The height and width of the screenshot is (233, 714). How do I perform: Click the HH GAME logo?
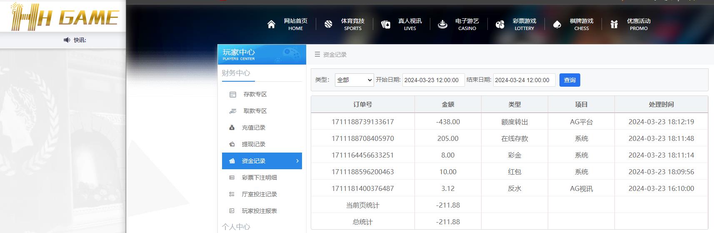tap(65, 17)
